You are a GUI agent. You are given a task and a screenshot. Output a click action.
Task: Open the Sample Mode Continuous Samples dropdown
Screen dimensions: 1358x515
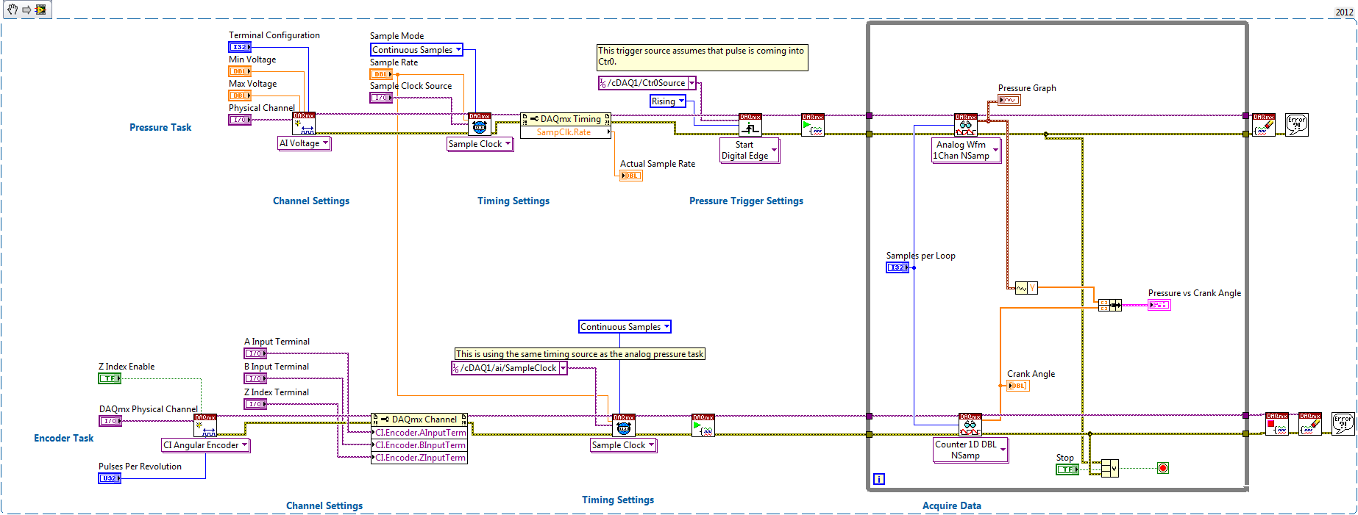point(417,50)
